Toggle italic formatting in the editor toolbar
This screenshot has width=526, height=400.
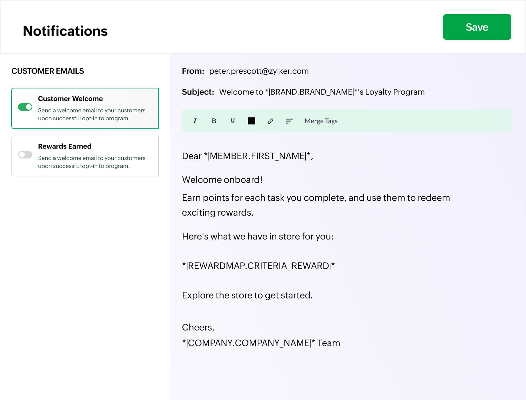tap(195, 121)
